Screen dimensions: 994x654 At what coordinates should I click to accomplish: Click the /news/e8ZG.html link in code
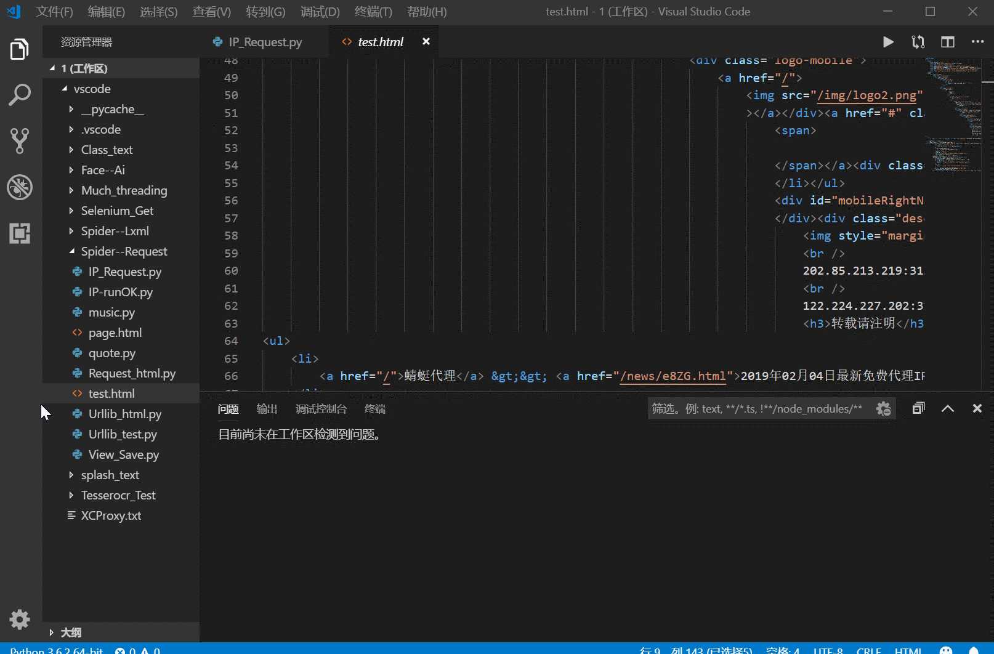(x=673, y=376)
